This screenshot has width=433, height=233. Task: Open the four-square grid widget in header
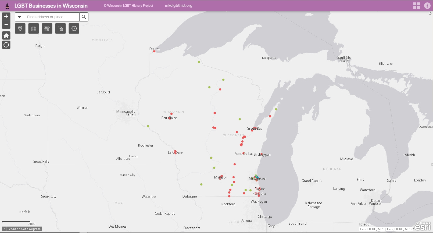click(x=417, y=6)
